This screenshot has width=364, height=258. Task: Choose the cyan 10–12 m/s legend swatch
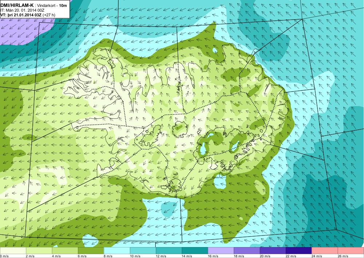pyautogui.click(x=143, y=251)
